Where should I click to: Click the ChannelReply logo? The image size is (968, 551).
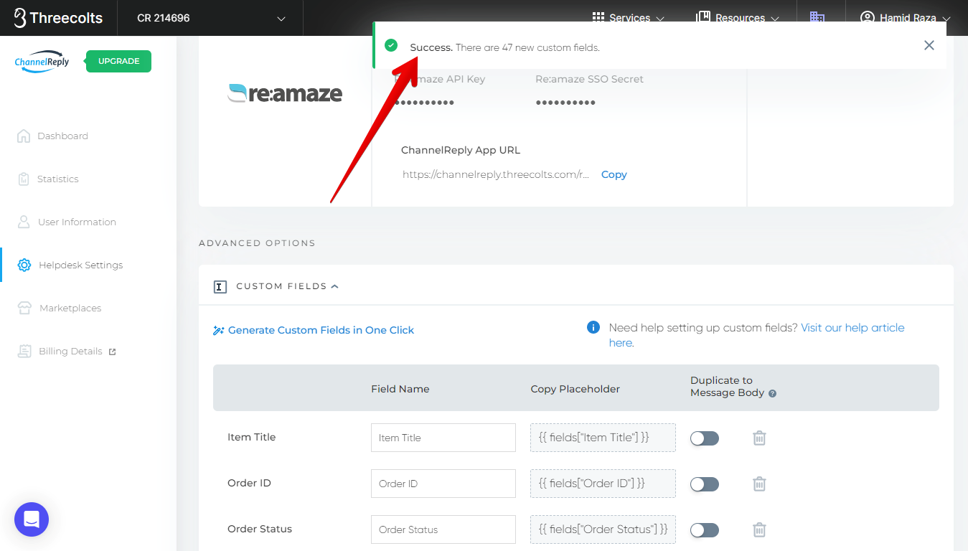click(42, 62)
